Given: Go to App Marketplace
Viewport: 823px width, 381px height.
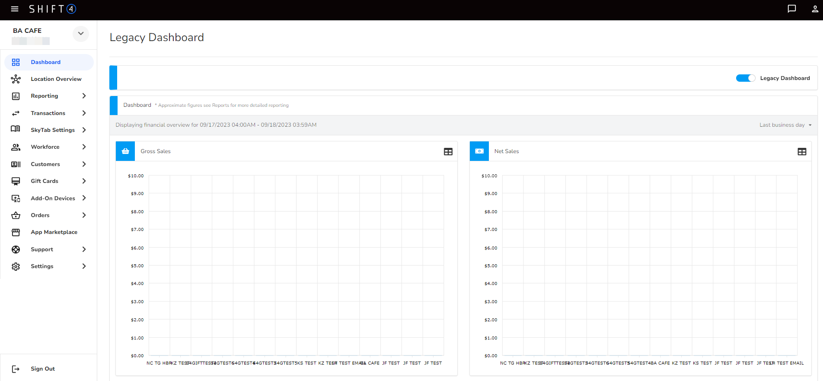Looking at the screenshot, I should pyautogui.click(x=54, y=232).
